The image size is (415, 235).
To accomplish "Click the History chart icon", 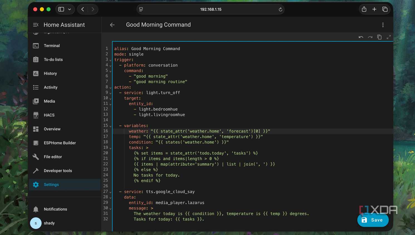I will [x=36, y=74].
